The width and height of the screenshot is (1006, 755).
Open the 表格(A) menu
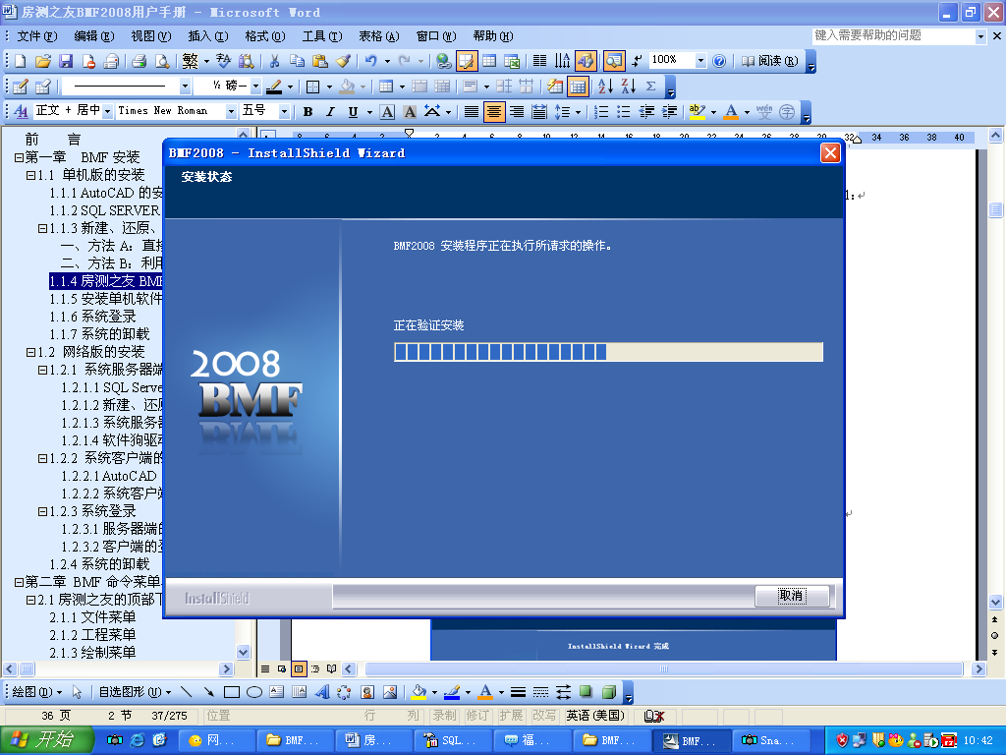378,36
